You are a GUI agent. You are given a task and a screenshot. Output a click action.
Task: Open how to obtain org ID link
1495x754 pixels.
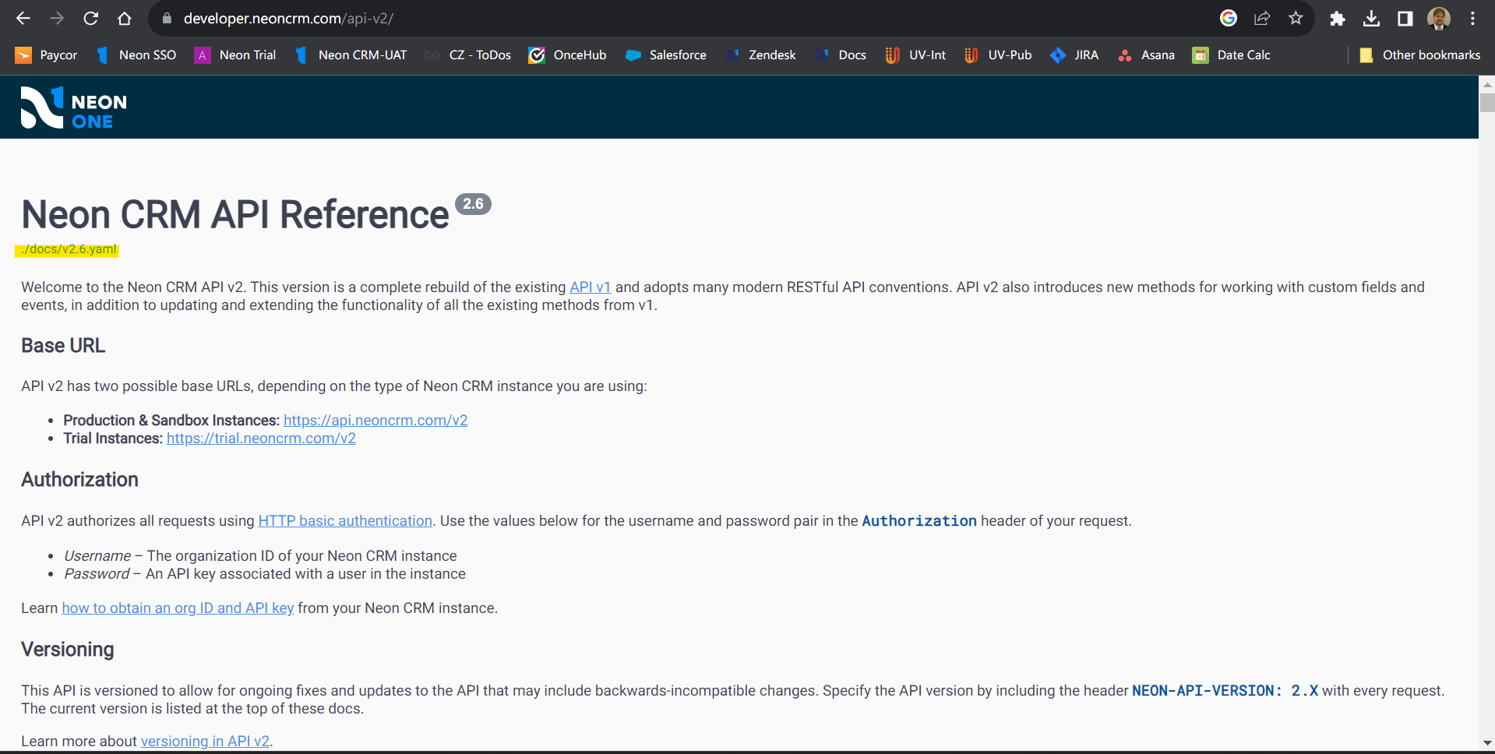pyautogui.click(x=178, y=608)
